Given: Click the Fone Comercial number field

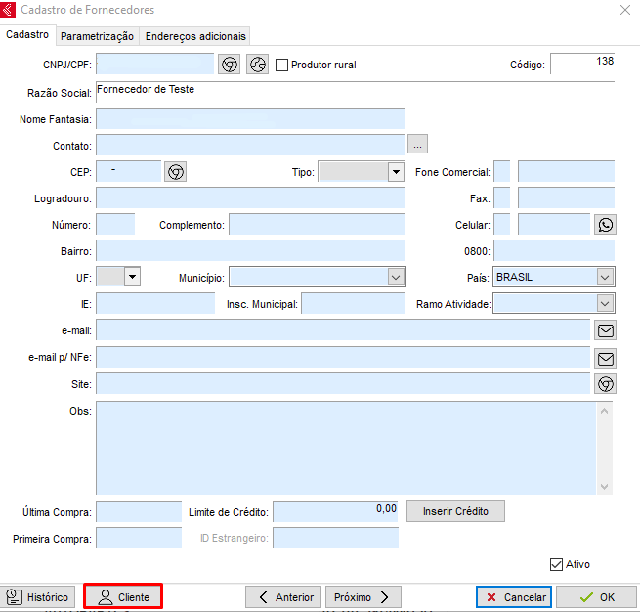Looking at the screenshot, I should pos(566,171).
